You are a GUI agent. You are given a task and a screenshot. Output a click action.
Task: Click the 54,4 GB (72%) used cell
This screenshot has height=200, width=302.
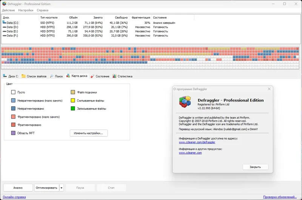[x=93, y=31]
